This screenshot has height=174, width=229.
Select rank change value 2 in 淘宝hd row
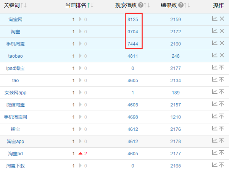(85, 154)
